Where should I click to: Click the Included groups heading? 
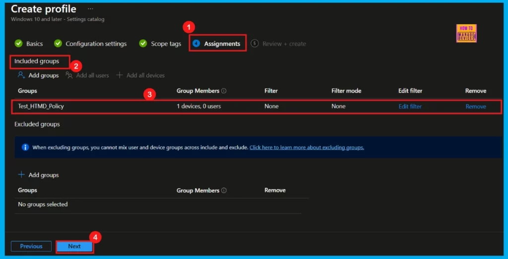(x=37, y=61)
